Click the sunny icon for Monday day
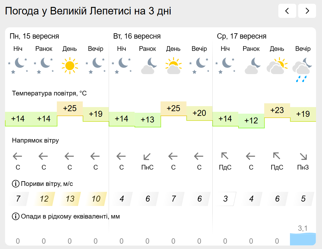Viewport: 322px width, 249px height. point(70,66)
